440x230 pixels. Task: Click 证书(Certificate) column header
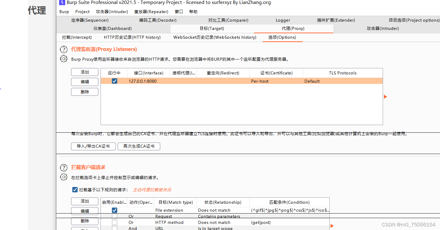(276, 73)
